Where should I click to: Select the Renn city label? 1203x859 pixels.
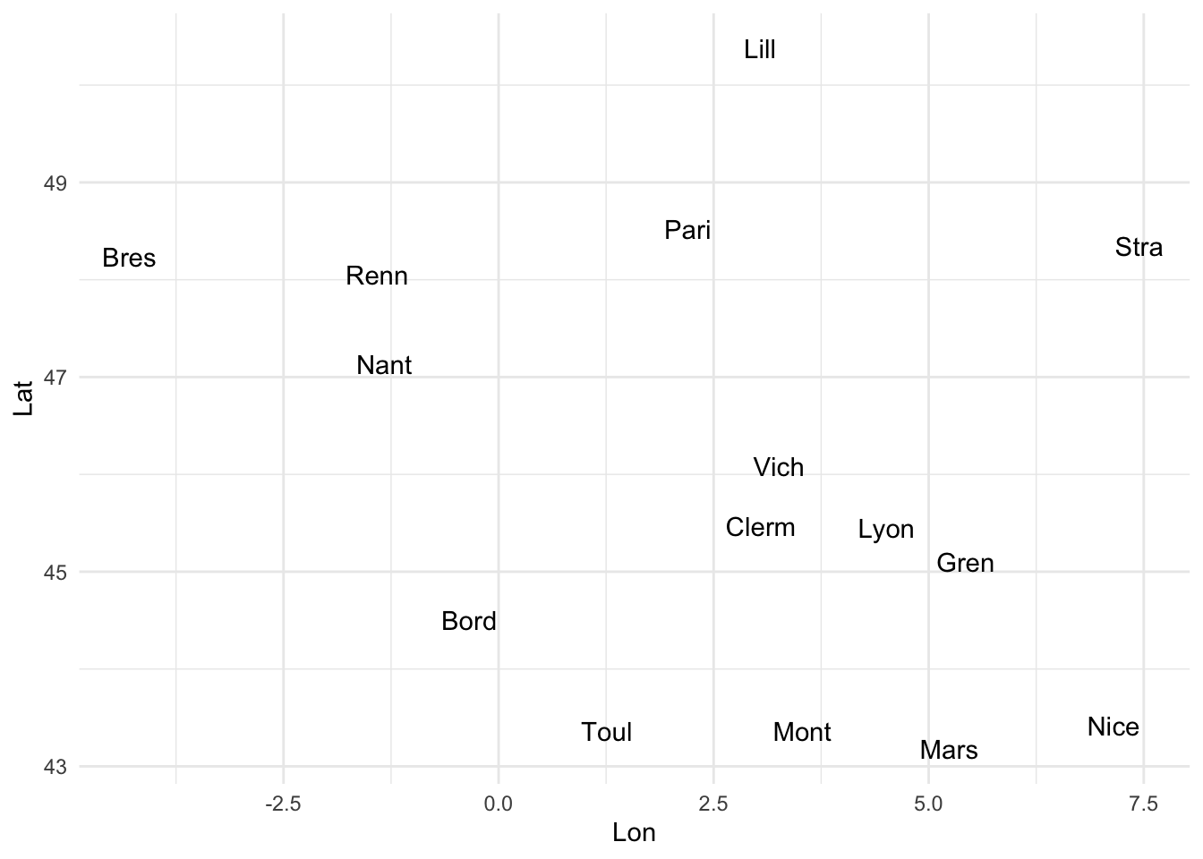tap(377, 276)
